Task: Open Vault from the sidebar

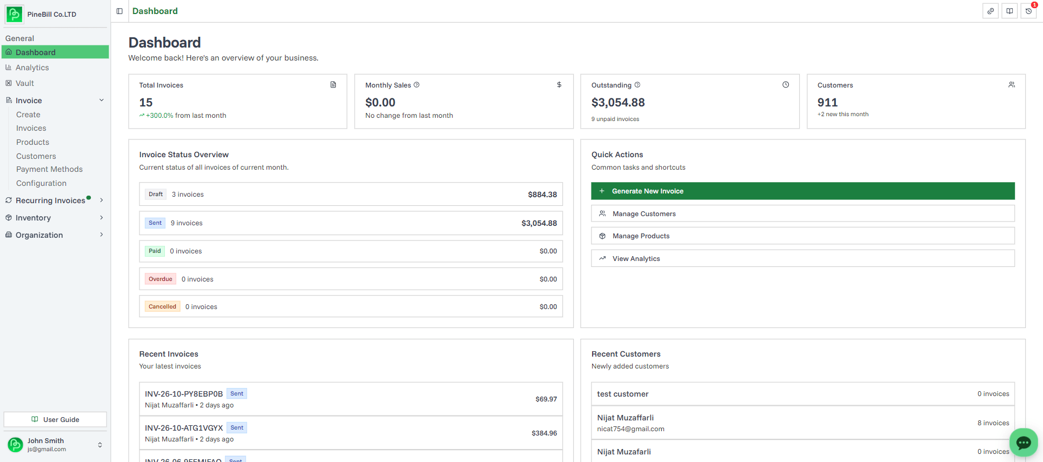Action: (x=24, y=83)
